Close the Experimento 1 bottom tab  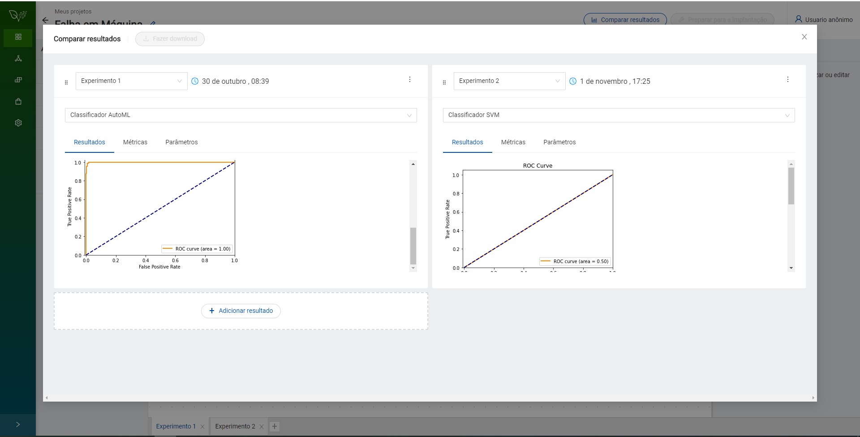tap(202, 427)
